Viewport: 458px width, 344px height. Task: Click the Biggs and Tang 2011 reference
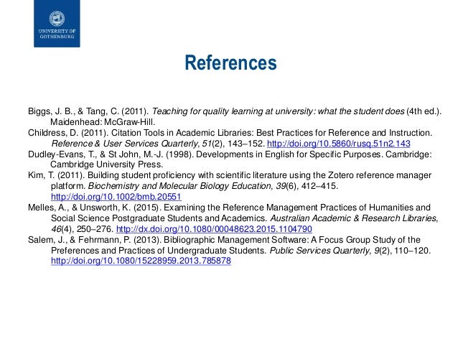click(x=235, y=116)
